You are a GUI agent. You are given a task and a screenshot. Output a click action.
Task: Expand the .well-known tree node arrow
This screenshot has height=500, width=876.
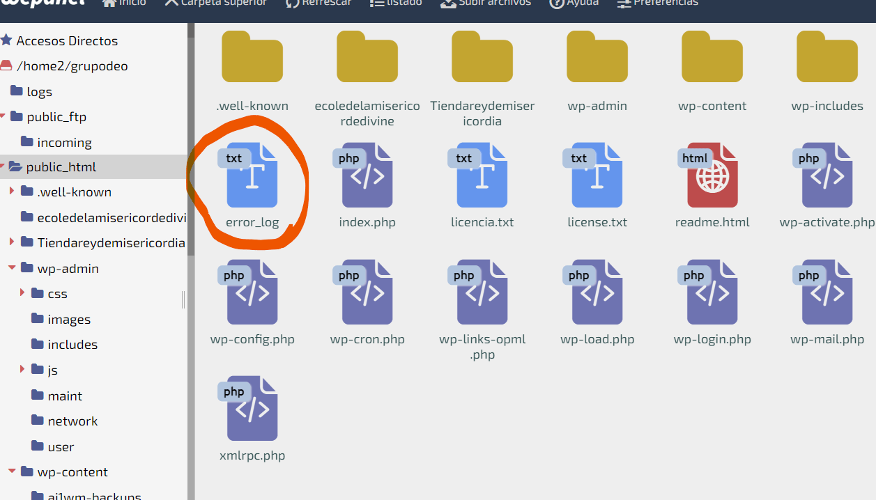[11, 192]
